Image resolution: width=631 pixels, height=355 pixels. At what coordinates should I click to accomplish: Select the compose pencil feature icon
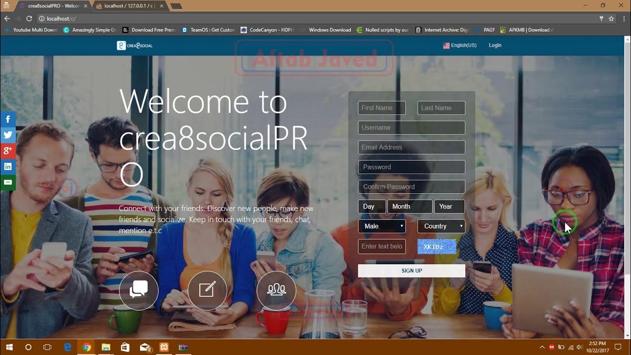(207, 290)
